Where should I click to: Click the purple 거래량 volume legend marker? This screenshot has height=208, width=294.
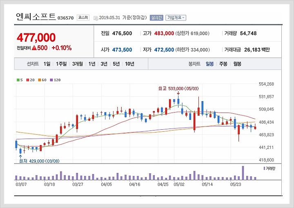point(264,168)
